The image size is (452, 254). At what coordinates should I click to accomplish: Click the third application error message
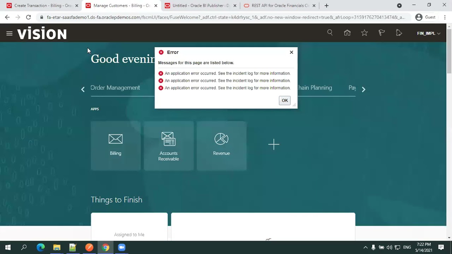click(227, 88)
